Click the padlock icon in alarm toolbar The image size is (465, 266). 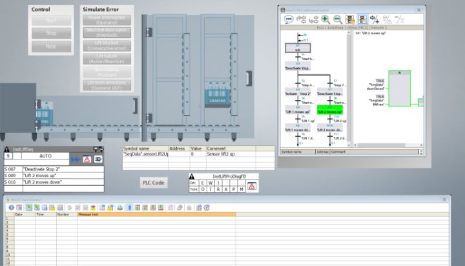point(189,208)
